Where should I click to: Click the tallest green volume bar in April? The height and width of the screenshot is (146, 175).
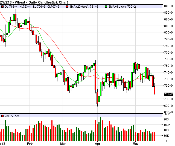(x=101, y=129)
